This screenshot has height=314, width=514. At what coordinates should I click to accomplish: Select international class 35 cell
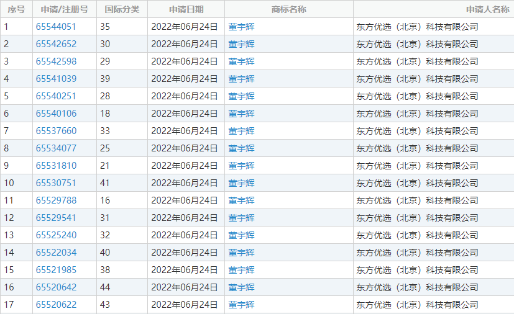point(122,27)
